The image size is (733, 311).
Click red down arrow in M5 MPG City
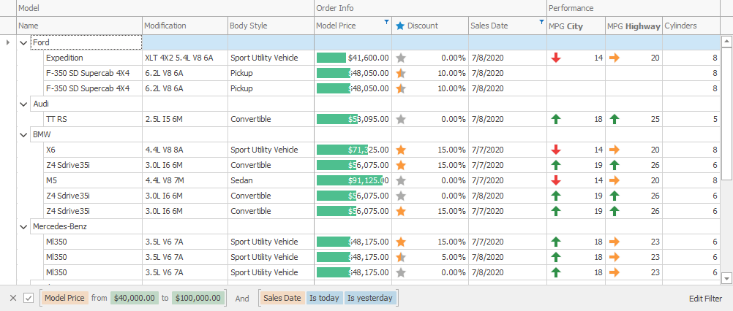[x=556, y=180]
